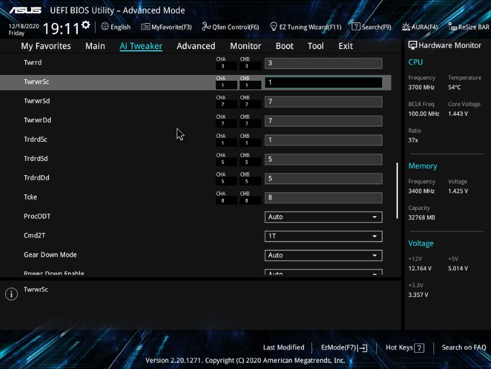The image size is (491, 369).
Task: Open the clock settings gear icon
Action: click(x=86, y=25)
